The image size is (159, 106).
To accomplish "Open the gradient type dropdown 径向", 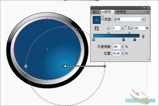I will (129, 19).
